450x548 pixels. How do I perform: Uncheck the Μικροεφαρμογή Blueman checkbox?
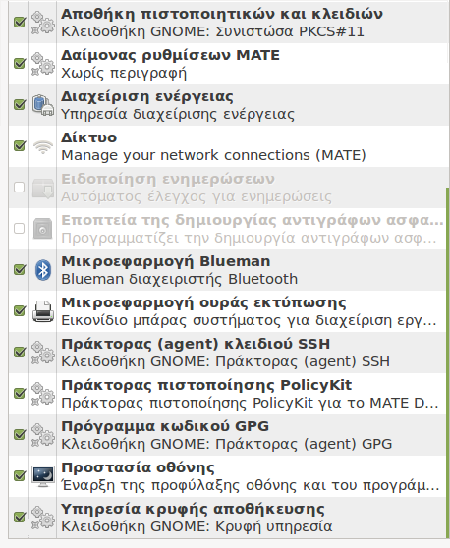coord(20,269)
